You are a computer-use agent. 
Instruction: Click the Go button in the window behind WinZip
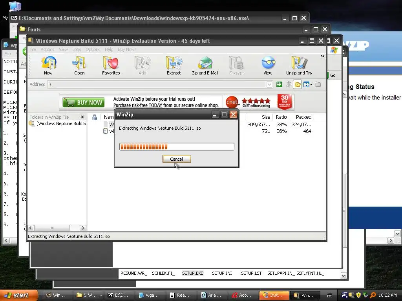pyautogui.click(x=333, y=75)
